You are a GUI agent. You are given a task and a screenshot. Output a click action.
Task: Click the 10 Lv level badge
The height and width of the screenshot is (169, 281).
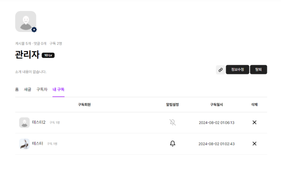pos(48,55)
